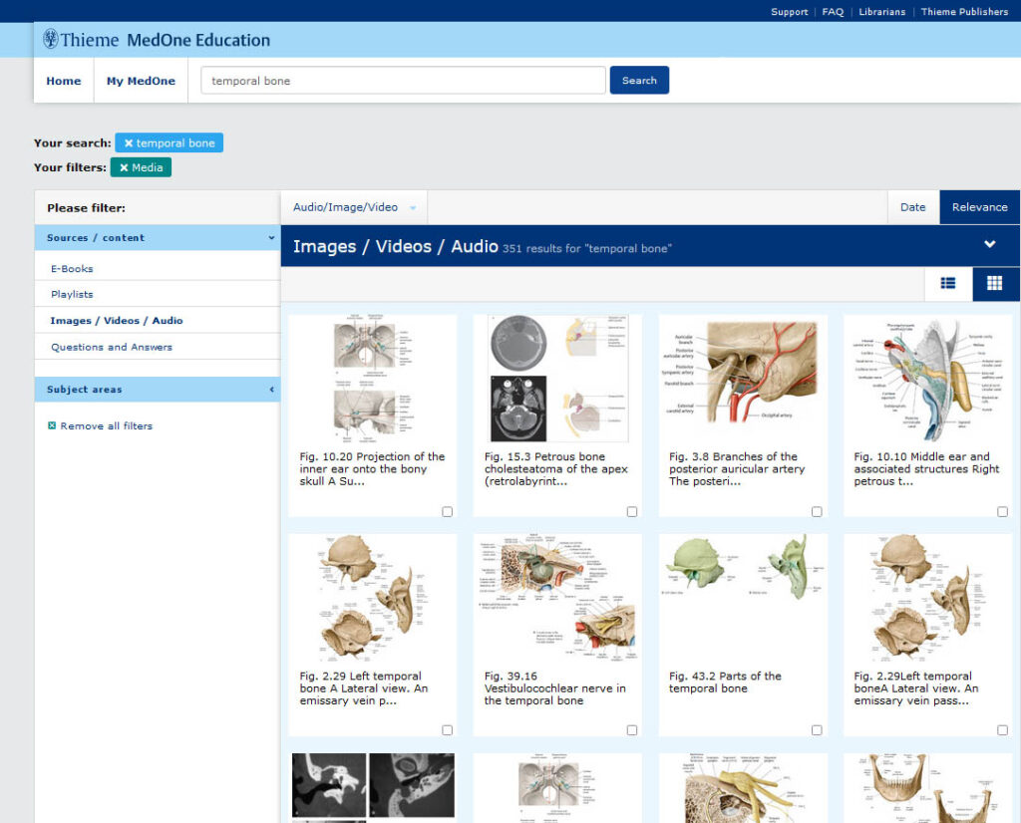This screenshot has width=1021, height=823.
Task: Expand the Images / Videos / Audio results header
Action: click(x=989, y=245)
